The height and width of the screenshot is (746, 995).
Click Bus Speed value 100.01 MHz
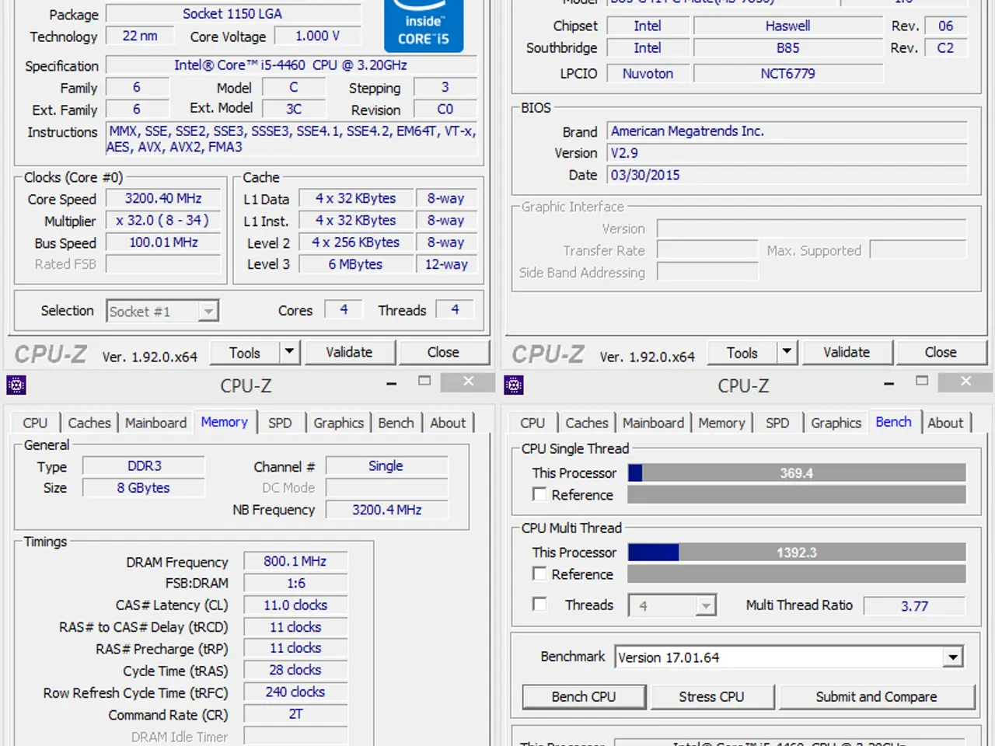[x=163, y=242]
